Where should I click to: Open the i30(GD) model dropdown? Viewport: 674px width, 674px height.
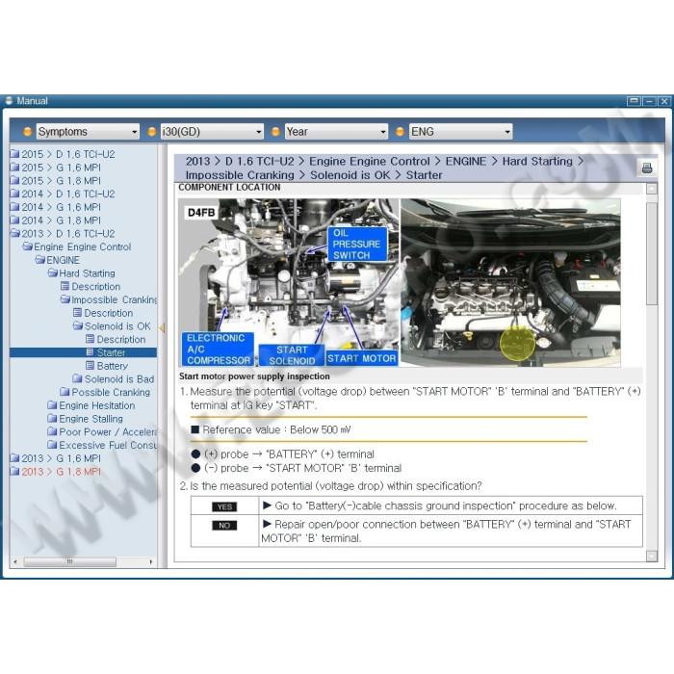(x=212, y=132)
